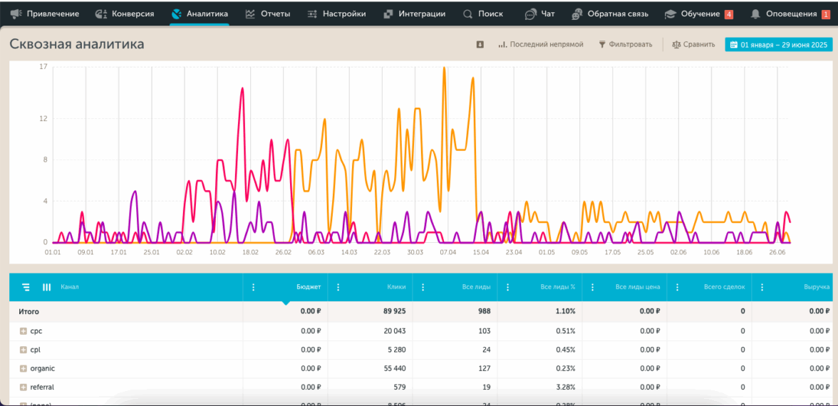Viewport: 838px width, 406px height.
Task: Open the columns configuration icon
Action: (47, 287)
